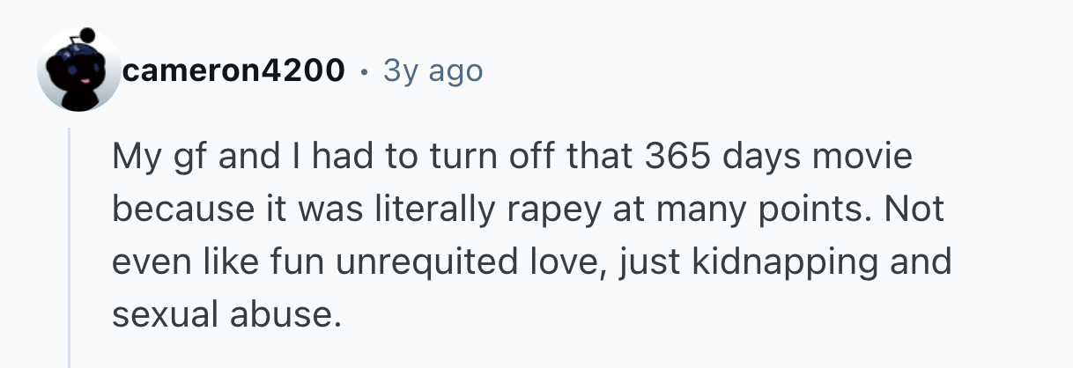Click the "3y ago" comment timestamp
The height and width of the screenshot is (368, 1073).
pos(433,70)
